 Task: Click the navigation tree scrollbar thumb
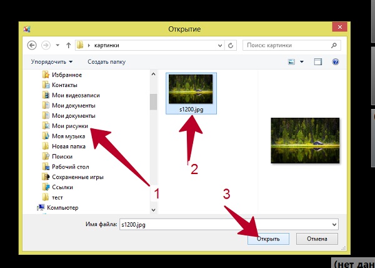click(154, 102)
